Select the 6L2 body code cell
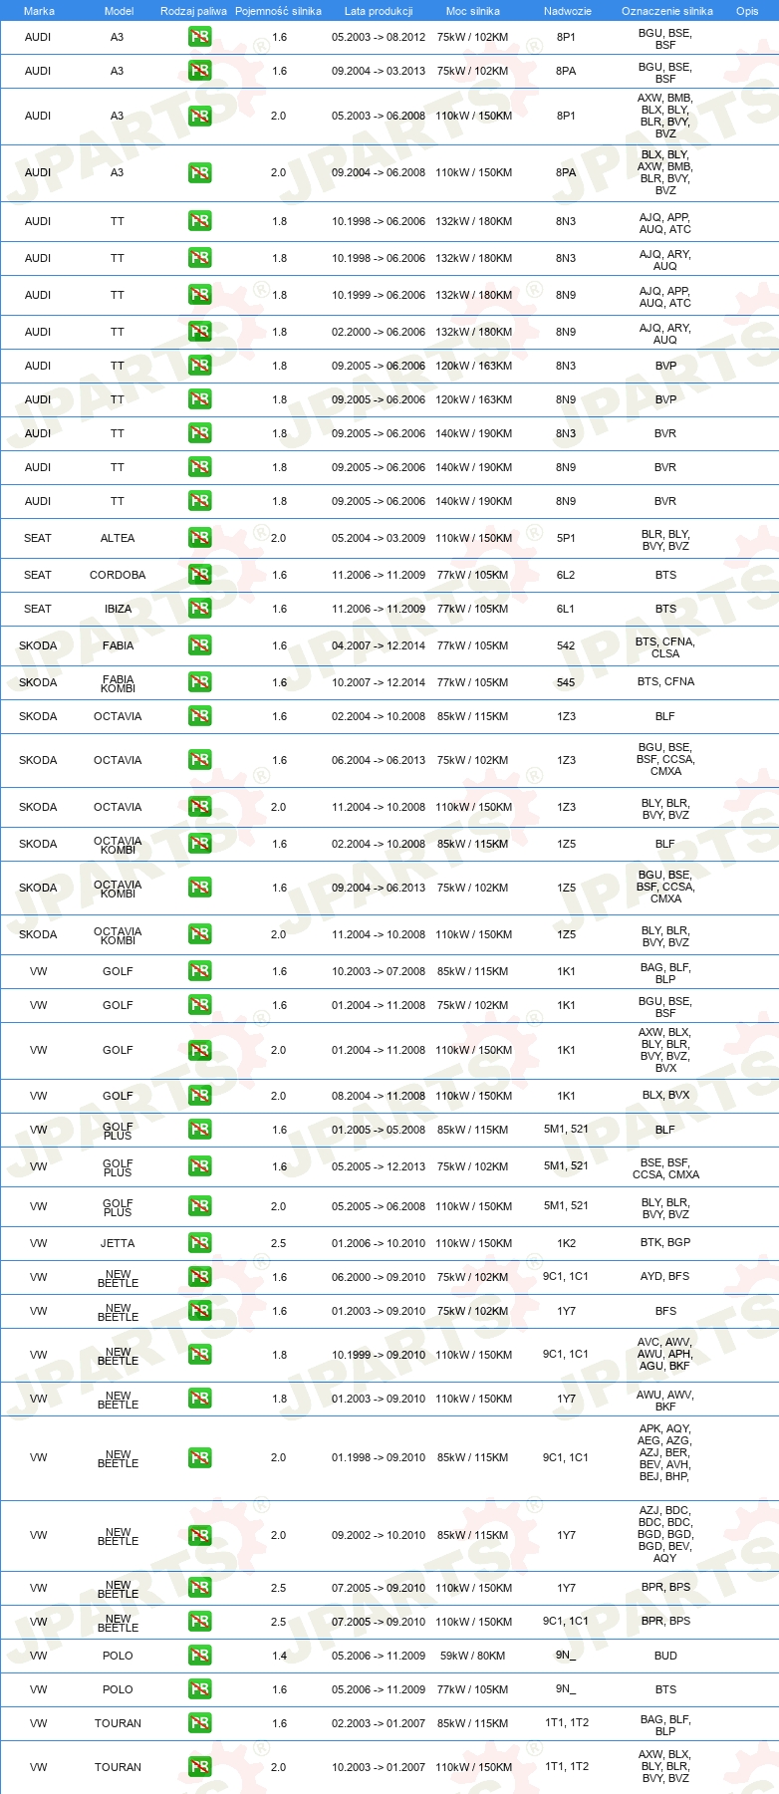Screen dimensions: 779x1794 click(x=566, y=575)
